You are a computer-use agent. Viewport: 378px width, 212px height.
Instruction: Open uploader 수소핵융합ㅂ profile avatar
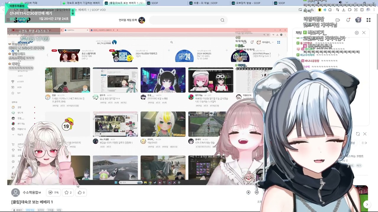coord(15,193)
